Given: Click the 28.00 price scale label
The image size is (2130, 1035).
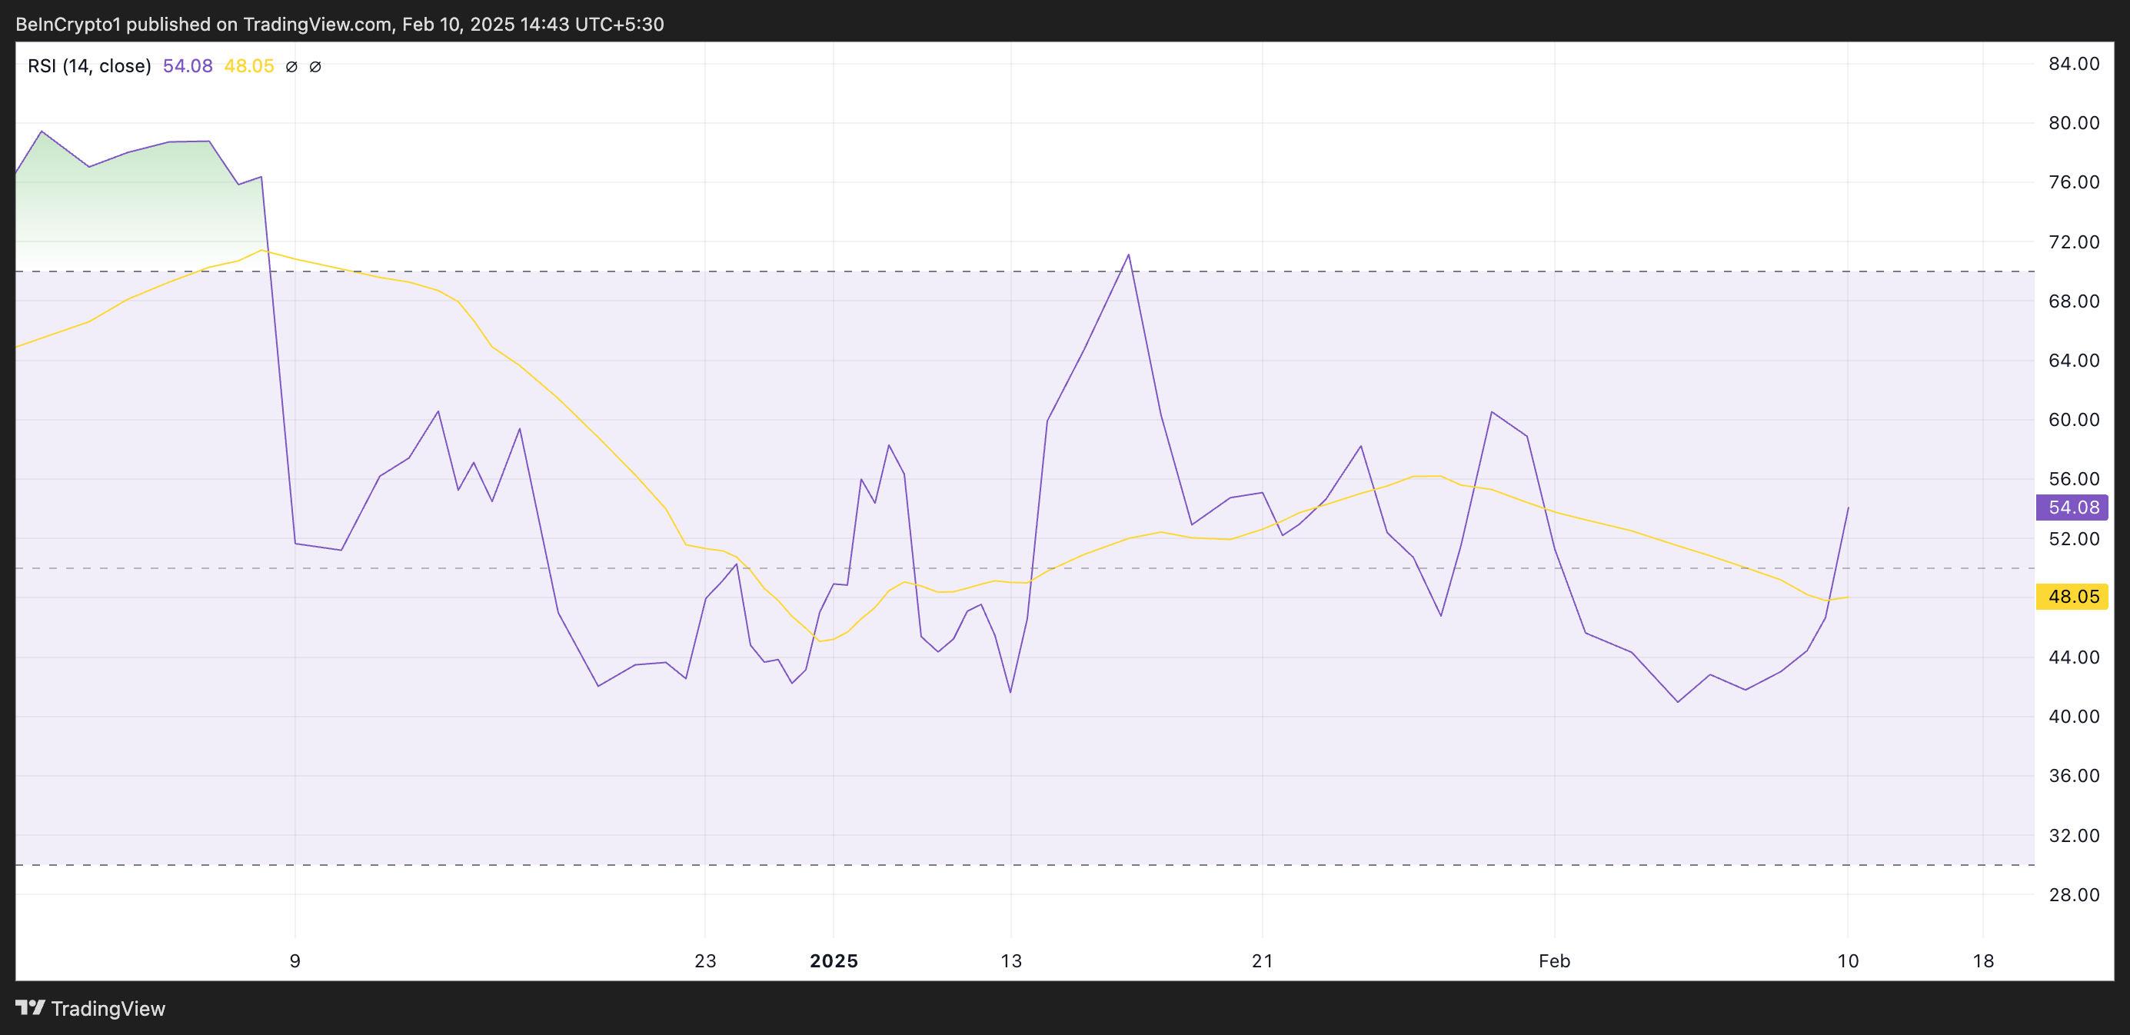Looking at the screenshot, I should point(2074,894).
